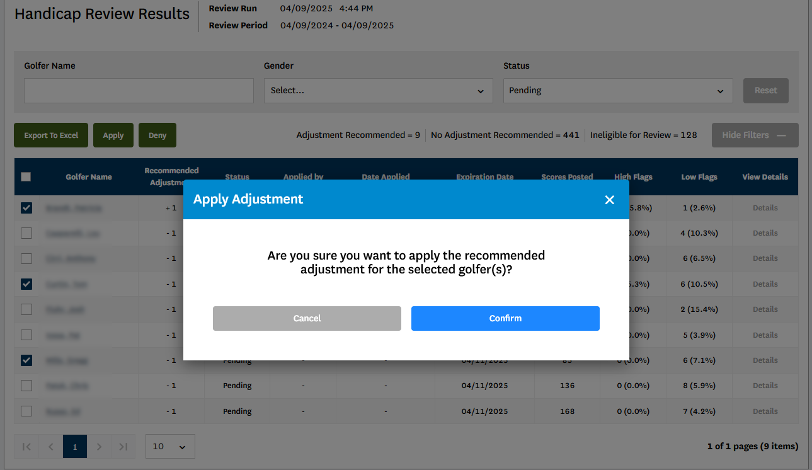Select page 1 in pagination
812x470 pixels.
tap(75, 446)
